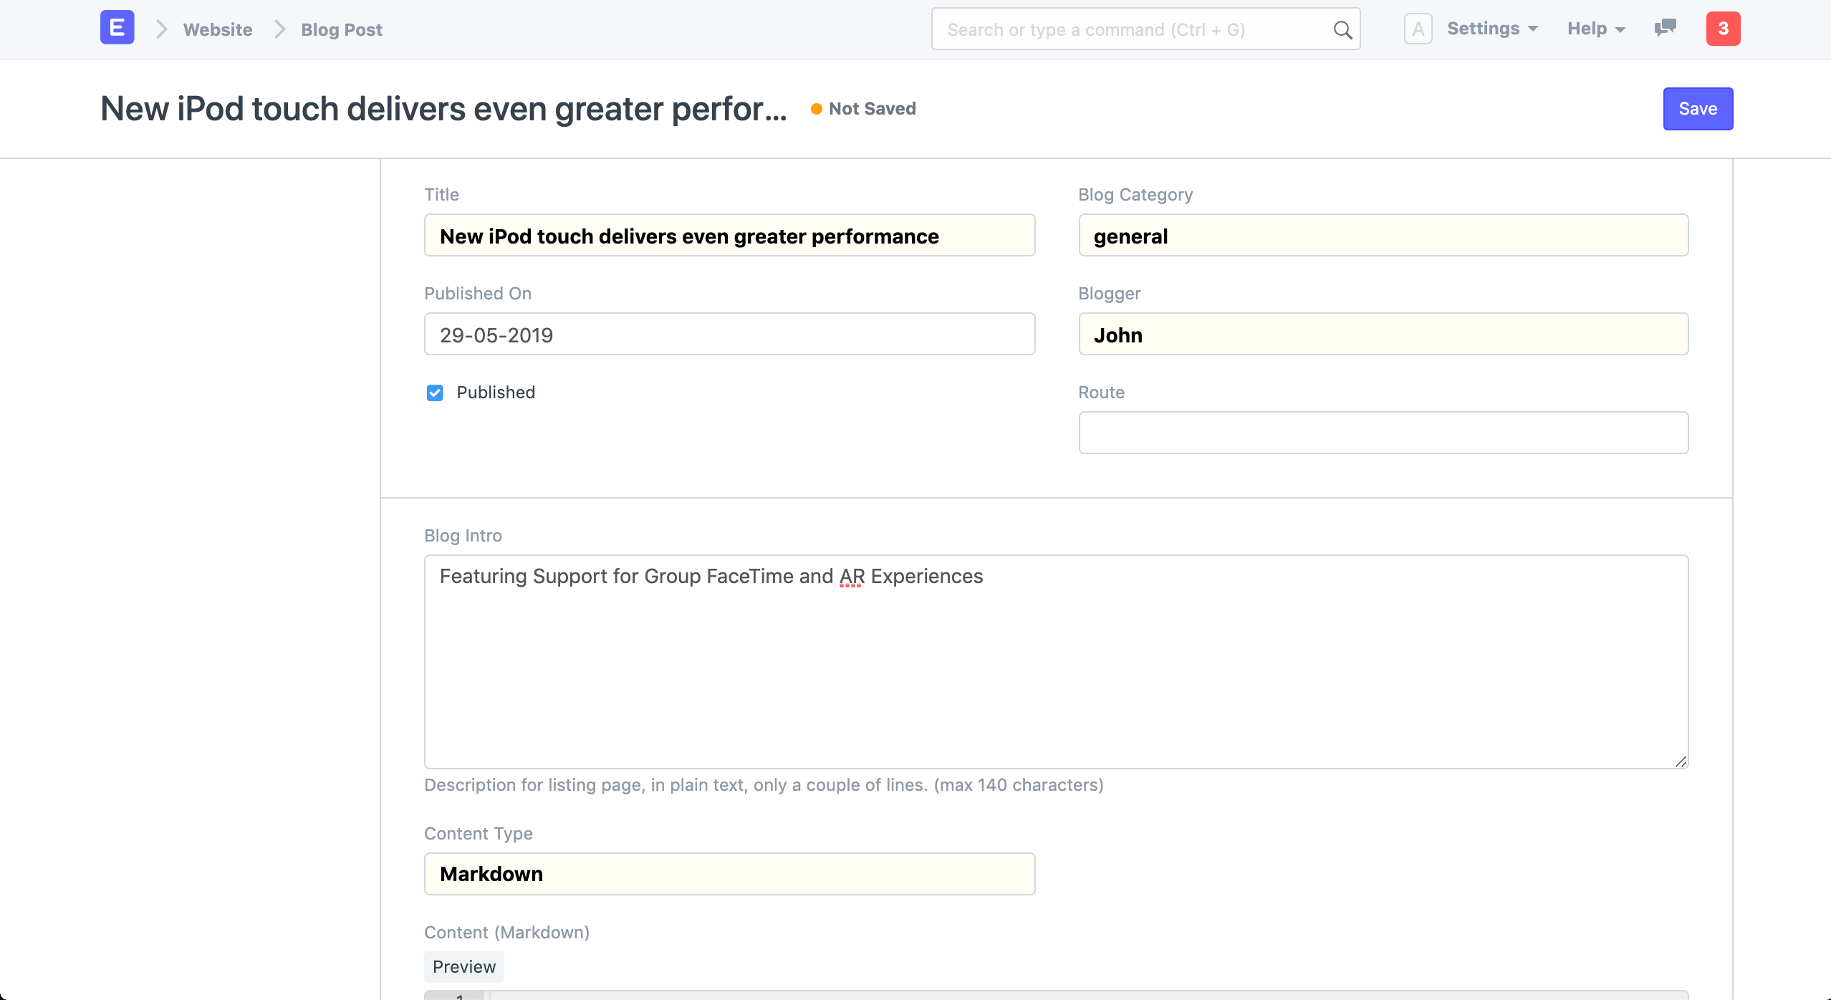Click the Not Saved status indicator
1831x1000 pixels.
coord(864,109)
